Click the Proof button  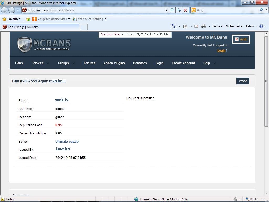tap(242, 81)
